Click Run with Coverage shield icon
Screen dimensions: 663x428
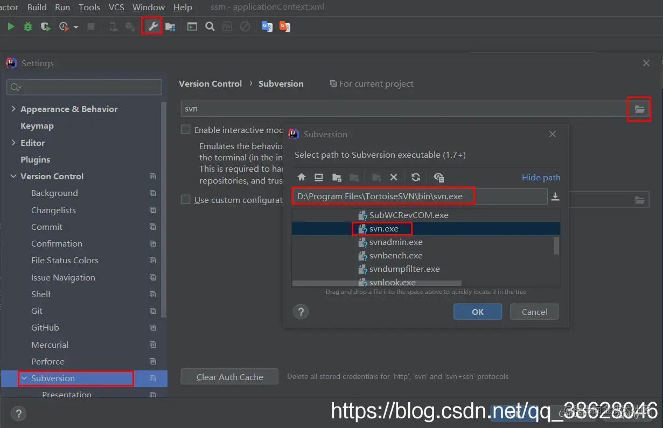click(45, 26)
